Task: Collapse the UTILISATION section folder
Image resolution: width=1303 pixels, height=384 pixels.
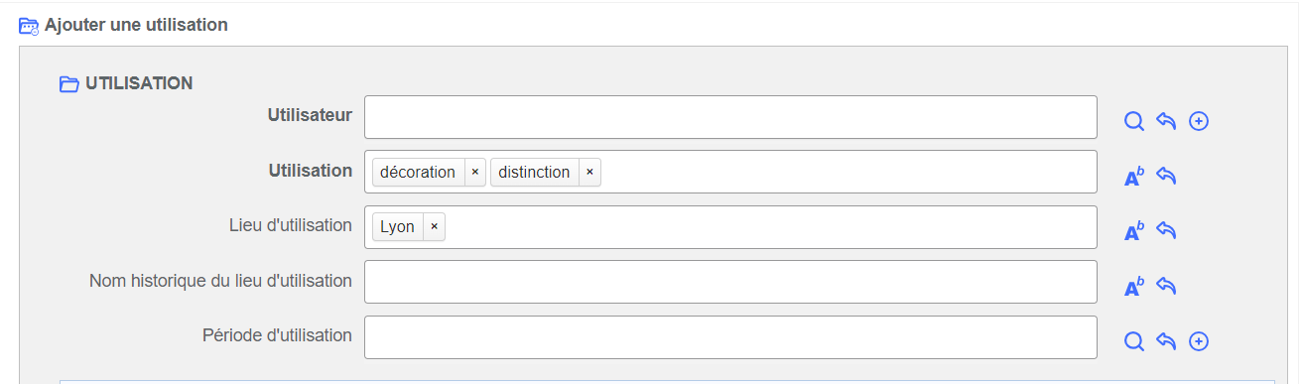Action: tap(68, 84)
